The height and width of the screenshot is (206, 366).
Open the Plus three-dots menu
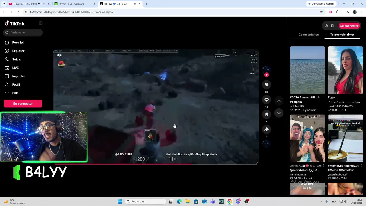(x=7, y=93)
